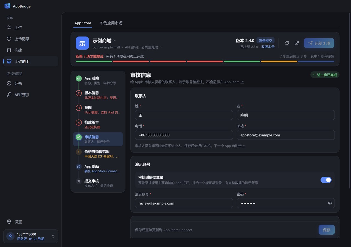Click the 这一步已完成 badge
351x247 pixels.
pyautogui.click(x=325, y=75)
